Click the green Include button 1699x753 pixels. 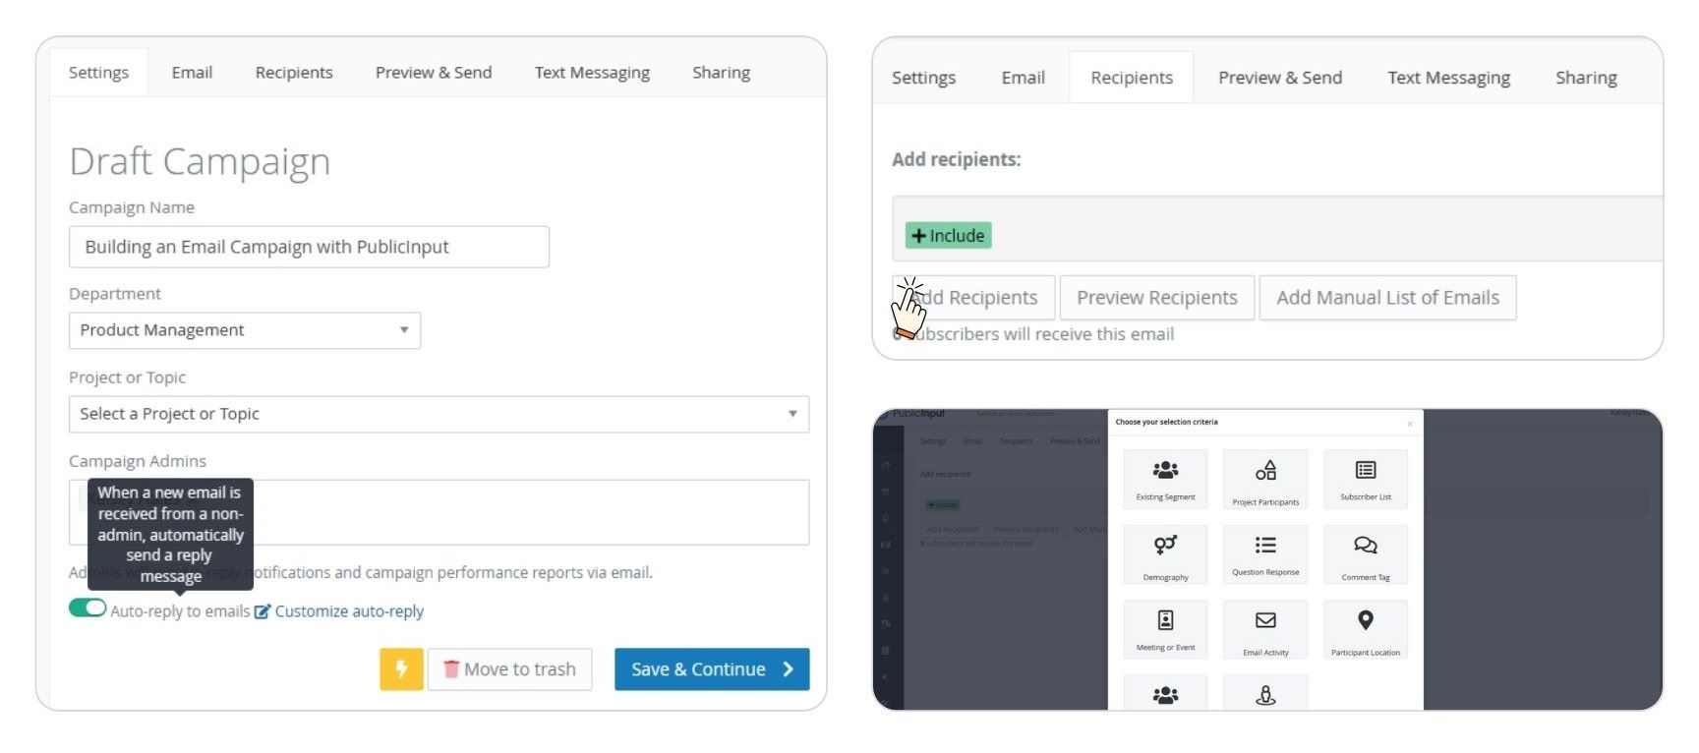click(x=948, y=236)
